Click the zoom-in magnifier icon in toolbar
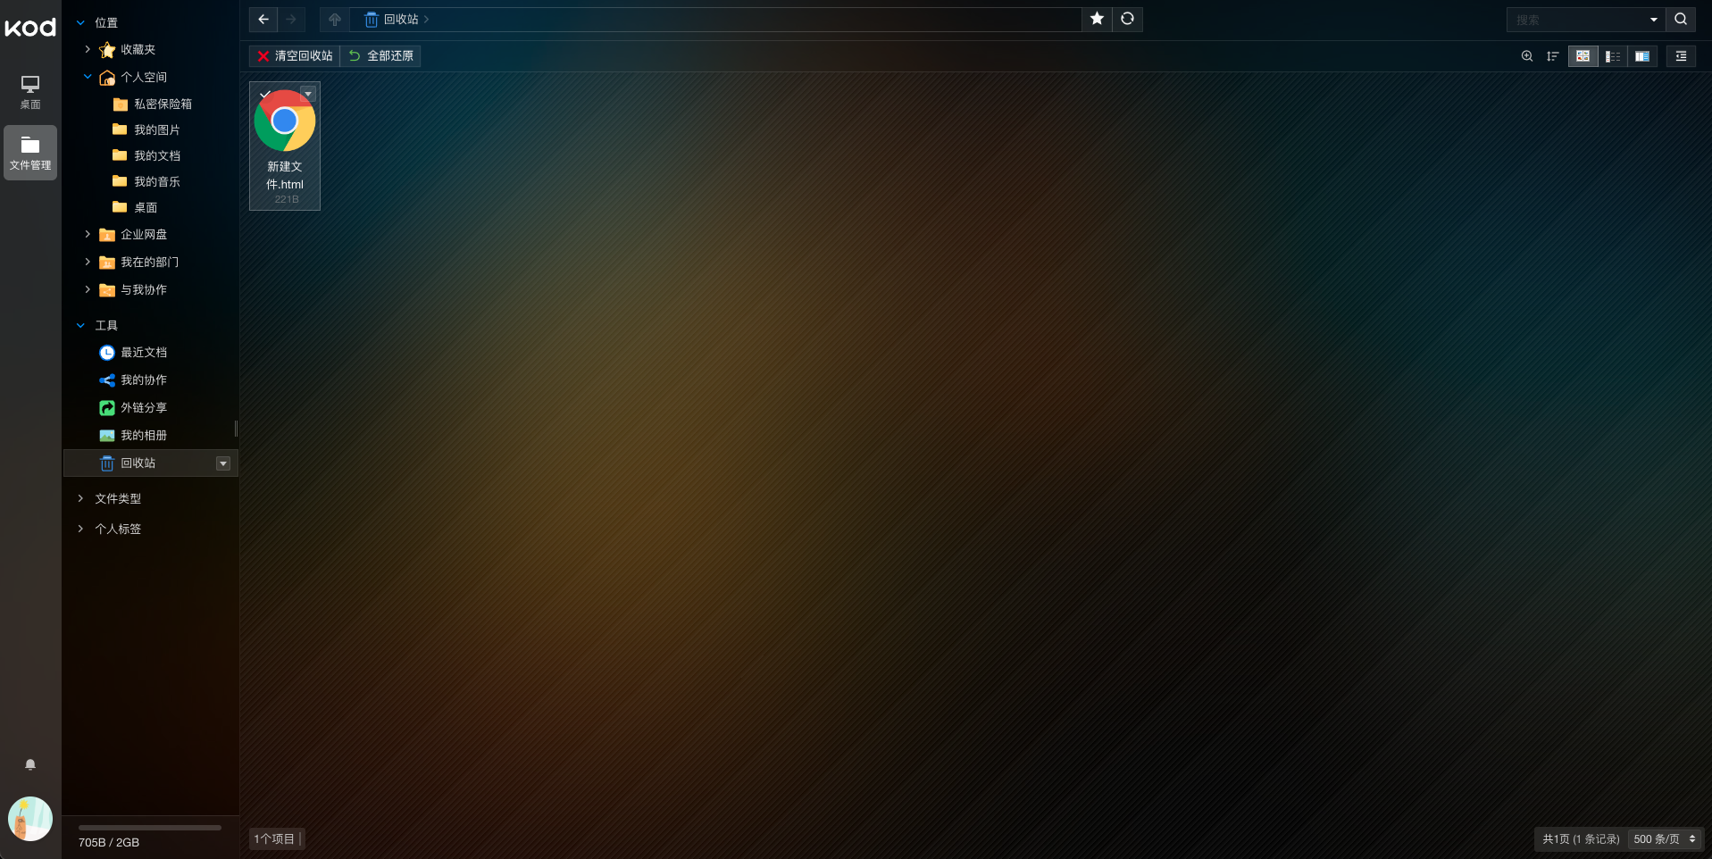This screenshot has width=1712, height=859. pyautogui.click(x=1527, y=56)
